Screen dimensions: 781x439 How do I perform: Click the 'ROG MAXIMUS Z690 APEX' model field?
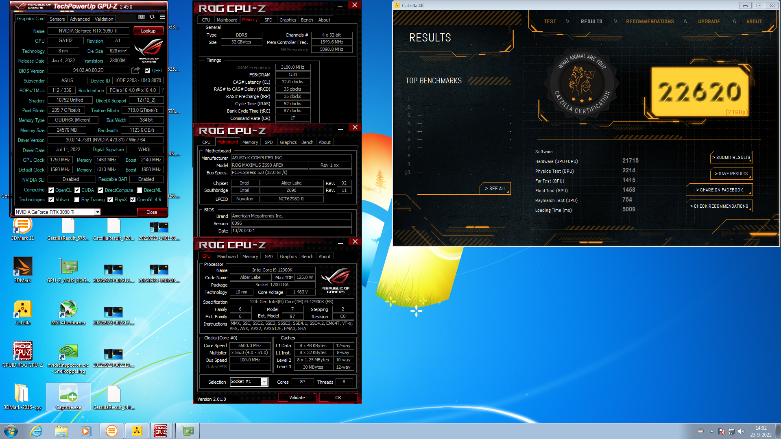click(269, 165)
